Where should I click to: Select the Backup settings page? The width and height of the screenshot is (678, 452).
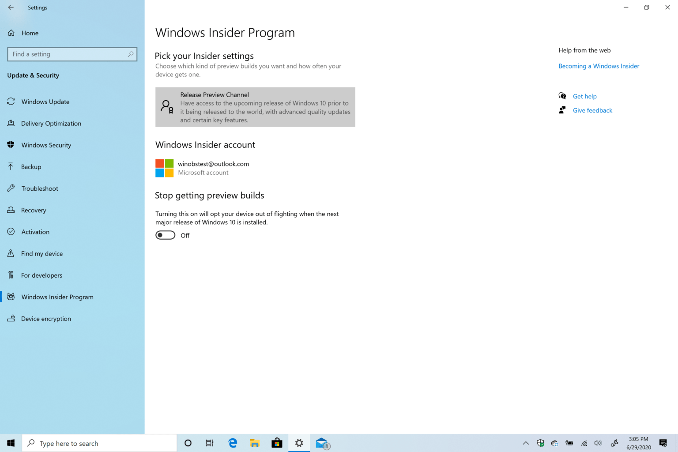(x=30, y=166)
